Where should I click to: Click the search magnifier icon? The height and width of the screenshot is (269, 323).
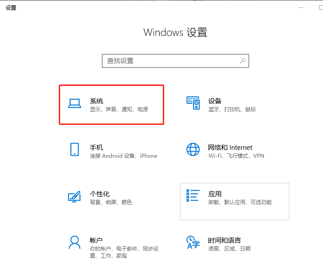pyautogui.click(x=243, y=61)
